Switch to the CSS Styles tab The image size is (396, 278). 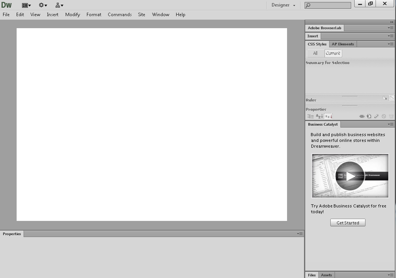(317, 44)
